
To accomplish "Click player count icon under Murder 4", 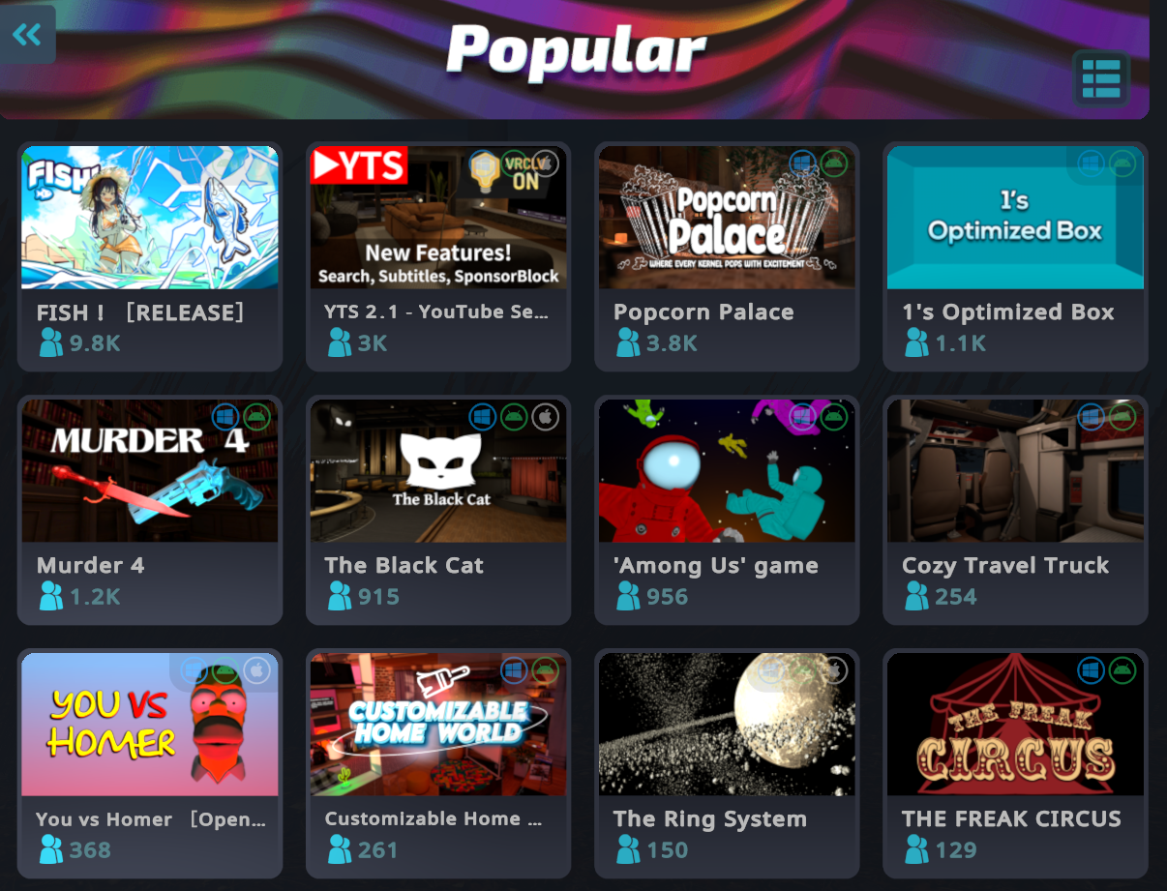I will coord(50,596).
